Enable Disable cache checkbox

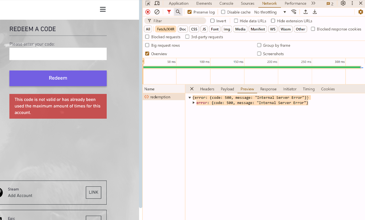coord(223,12)
